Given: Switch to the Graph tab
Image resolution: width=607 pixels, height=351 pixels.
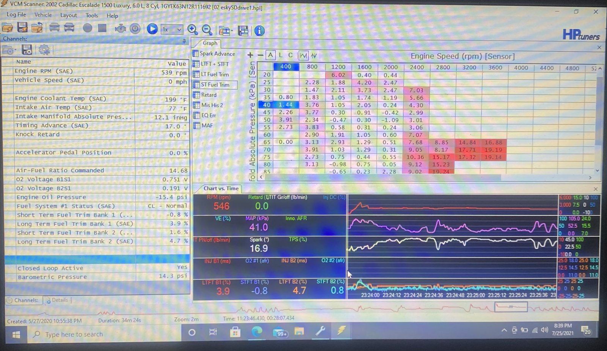Looking at the screenshot, I should 210,43.
